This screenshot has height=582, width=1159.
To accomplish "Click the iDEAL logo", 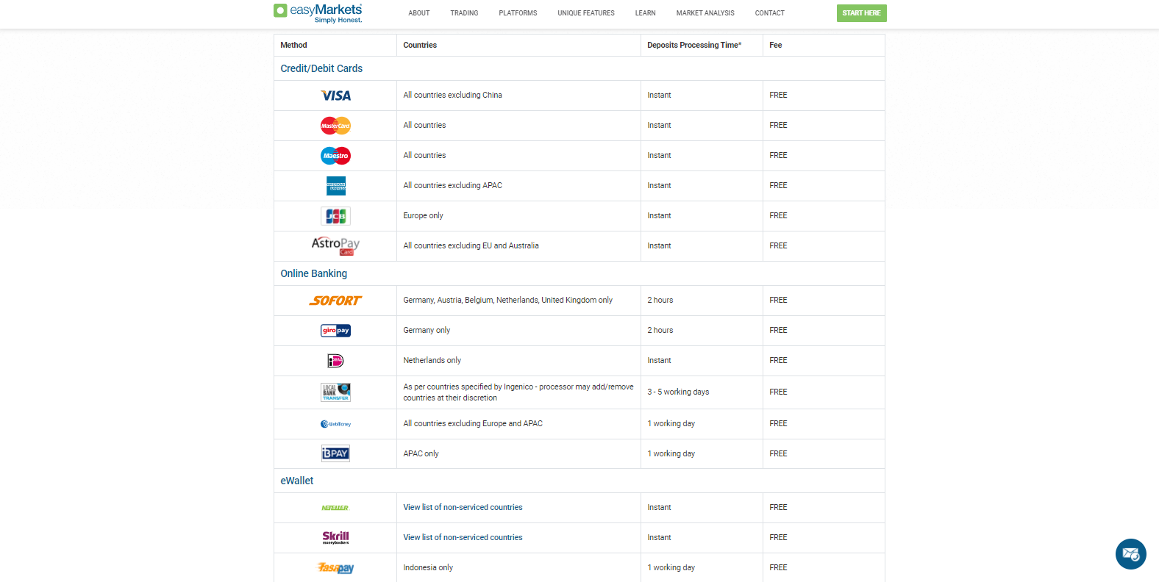I will (x=335, y=361).
